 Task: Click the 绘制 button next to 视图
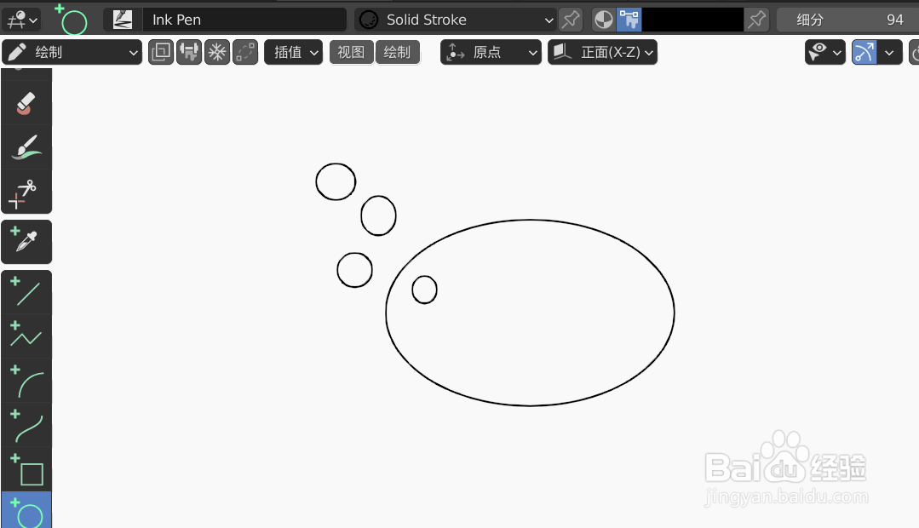398,52
